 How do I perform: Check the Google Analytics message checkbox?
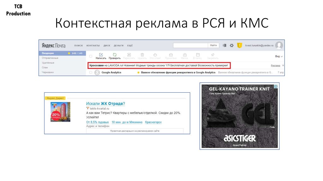point(91,73)
